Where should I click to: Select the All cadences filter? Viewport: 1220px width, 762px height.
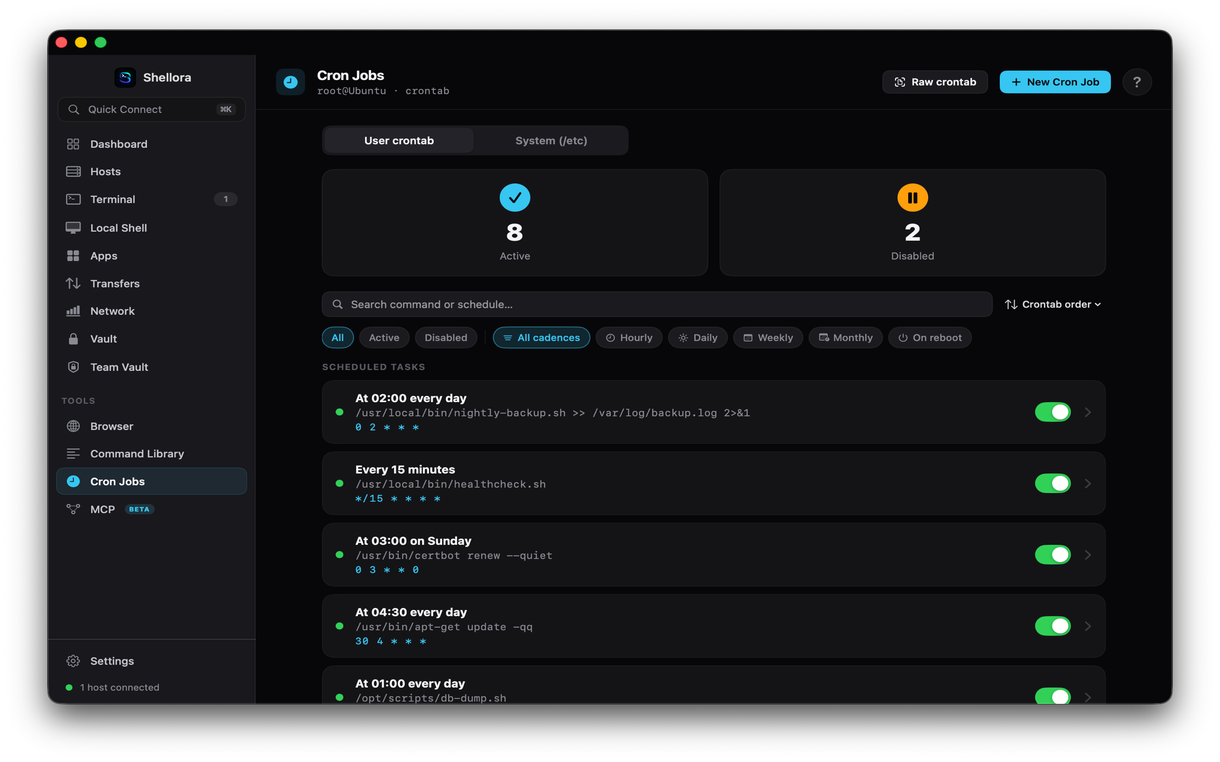(x=541, y=338)
